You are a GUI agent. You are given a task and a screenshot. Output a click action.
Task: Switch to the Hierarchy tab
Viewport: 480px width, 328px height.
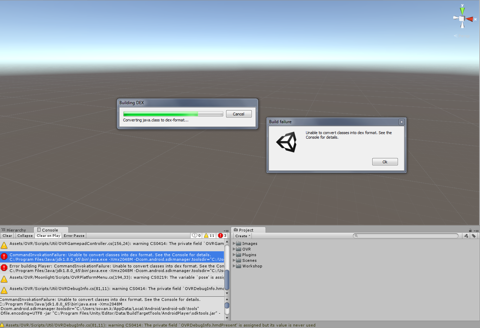(13, 230)
